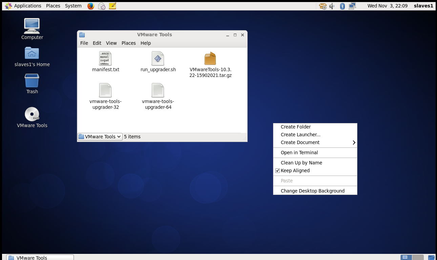
Task: Click Change Desktop Background
Action: (x=312, y=191)
